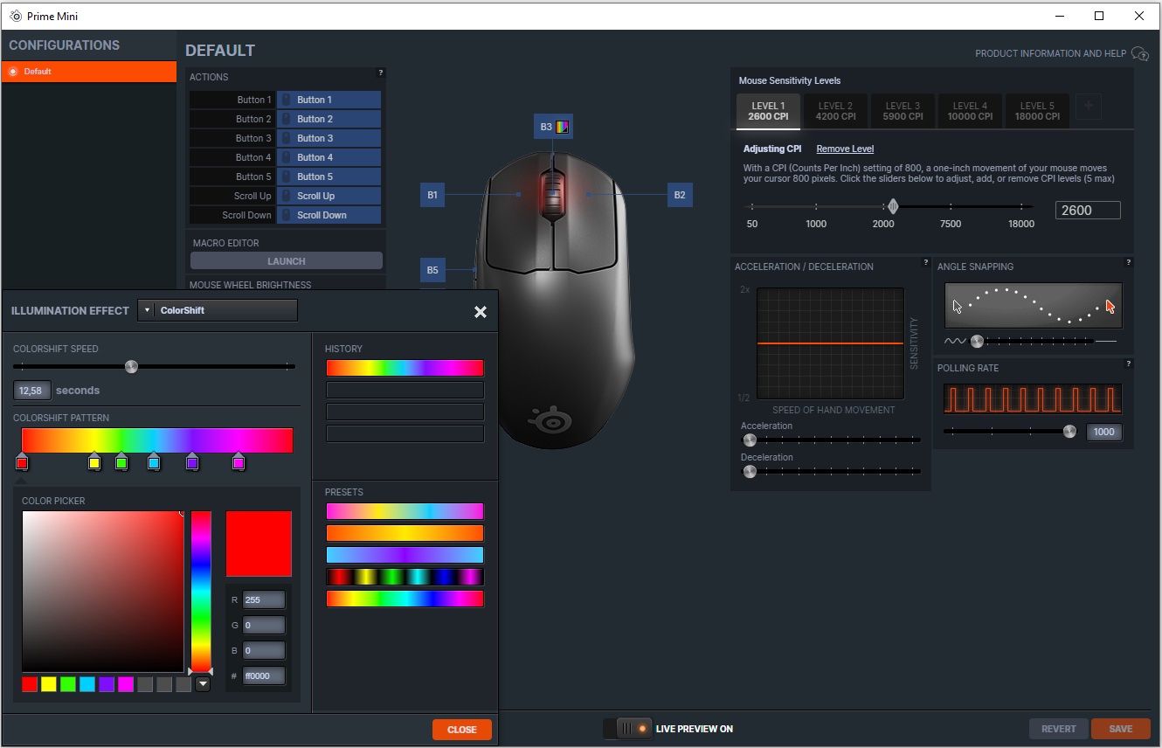1162x748 pixels.
Task: Pick the cyan saved color swatch
Action: [87, 684]
